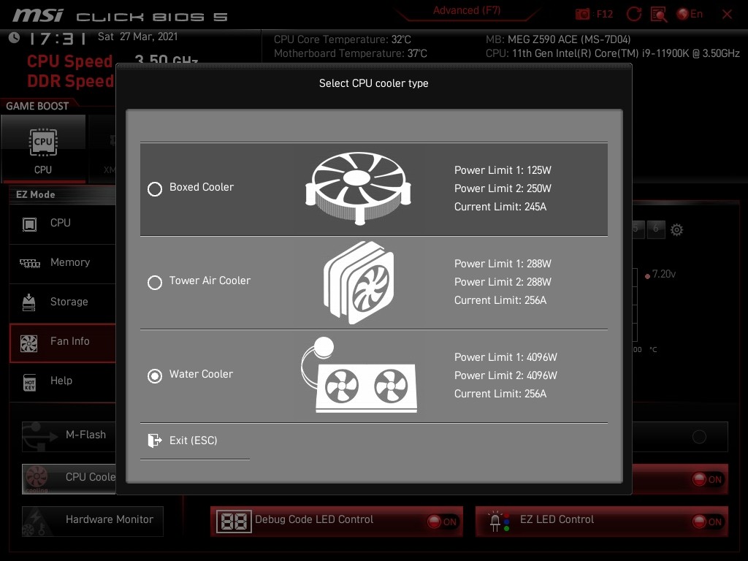Select the Boxed Cooler radio button
The width and height of the screenshot is (748, 561).
(155, 189)
